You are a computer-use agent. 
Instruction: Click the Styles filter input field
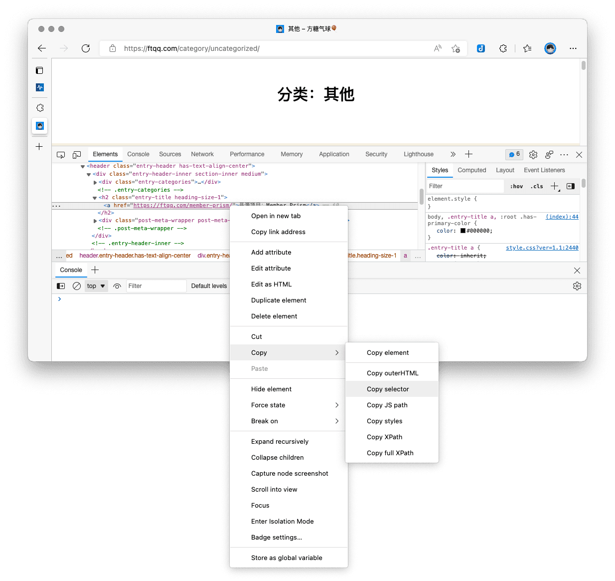pos(465,186)
